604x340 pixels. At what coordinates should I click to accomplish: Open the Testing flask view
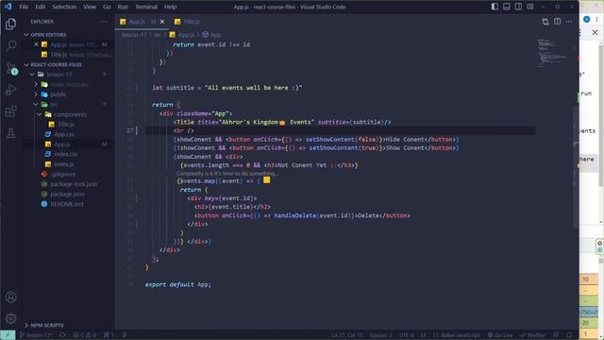[x=10, y=133]
